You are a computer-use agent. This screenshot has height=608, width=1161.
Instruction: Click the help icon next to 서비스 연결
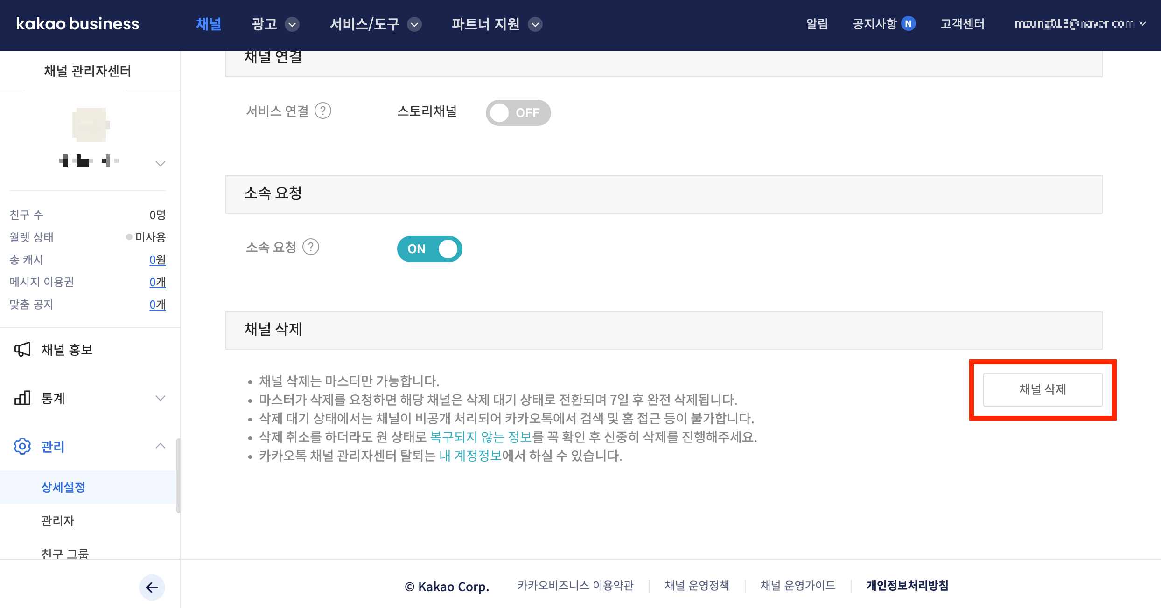[x=323, y=111]
